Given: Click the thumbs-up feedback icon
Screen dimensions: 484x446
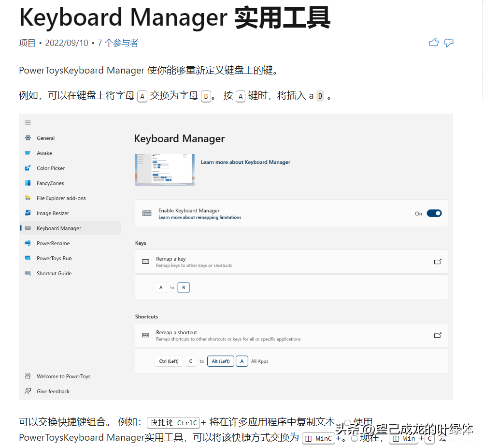Looking at the screenshot, I should coord(434,43).
